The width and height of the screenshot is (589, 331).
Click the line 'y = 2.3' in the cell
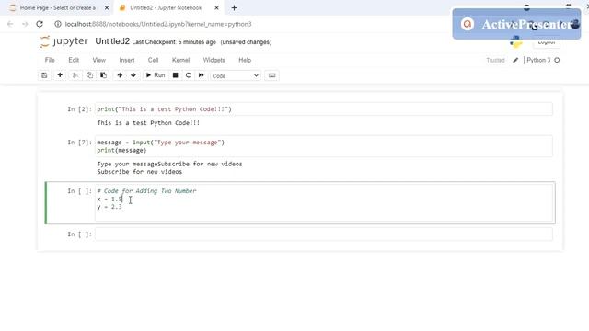[x=110, y=207]
